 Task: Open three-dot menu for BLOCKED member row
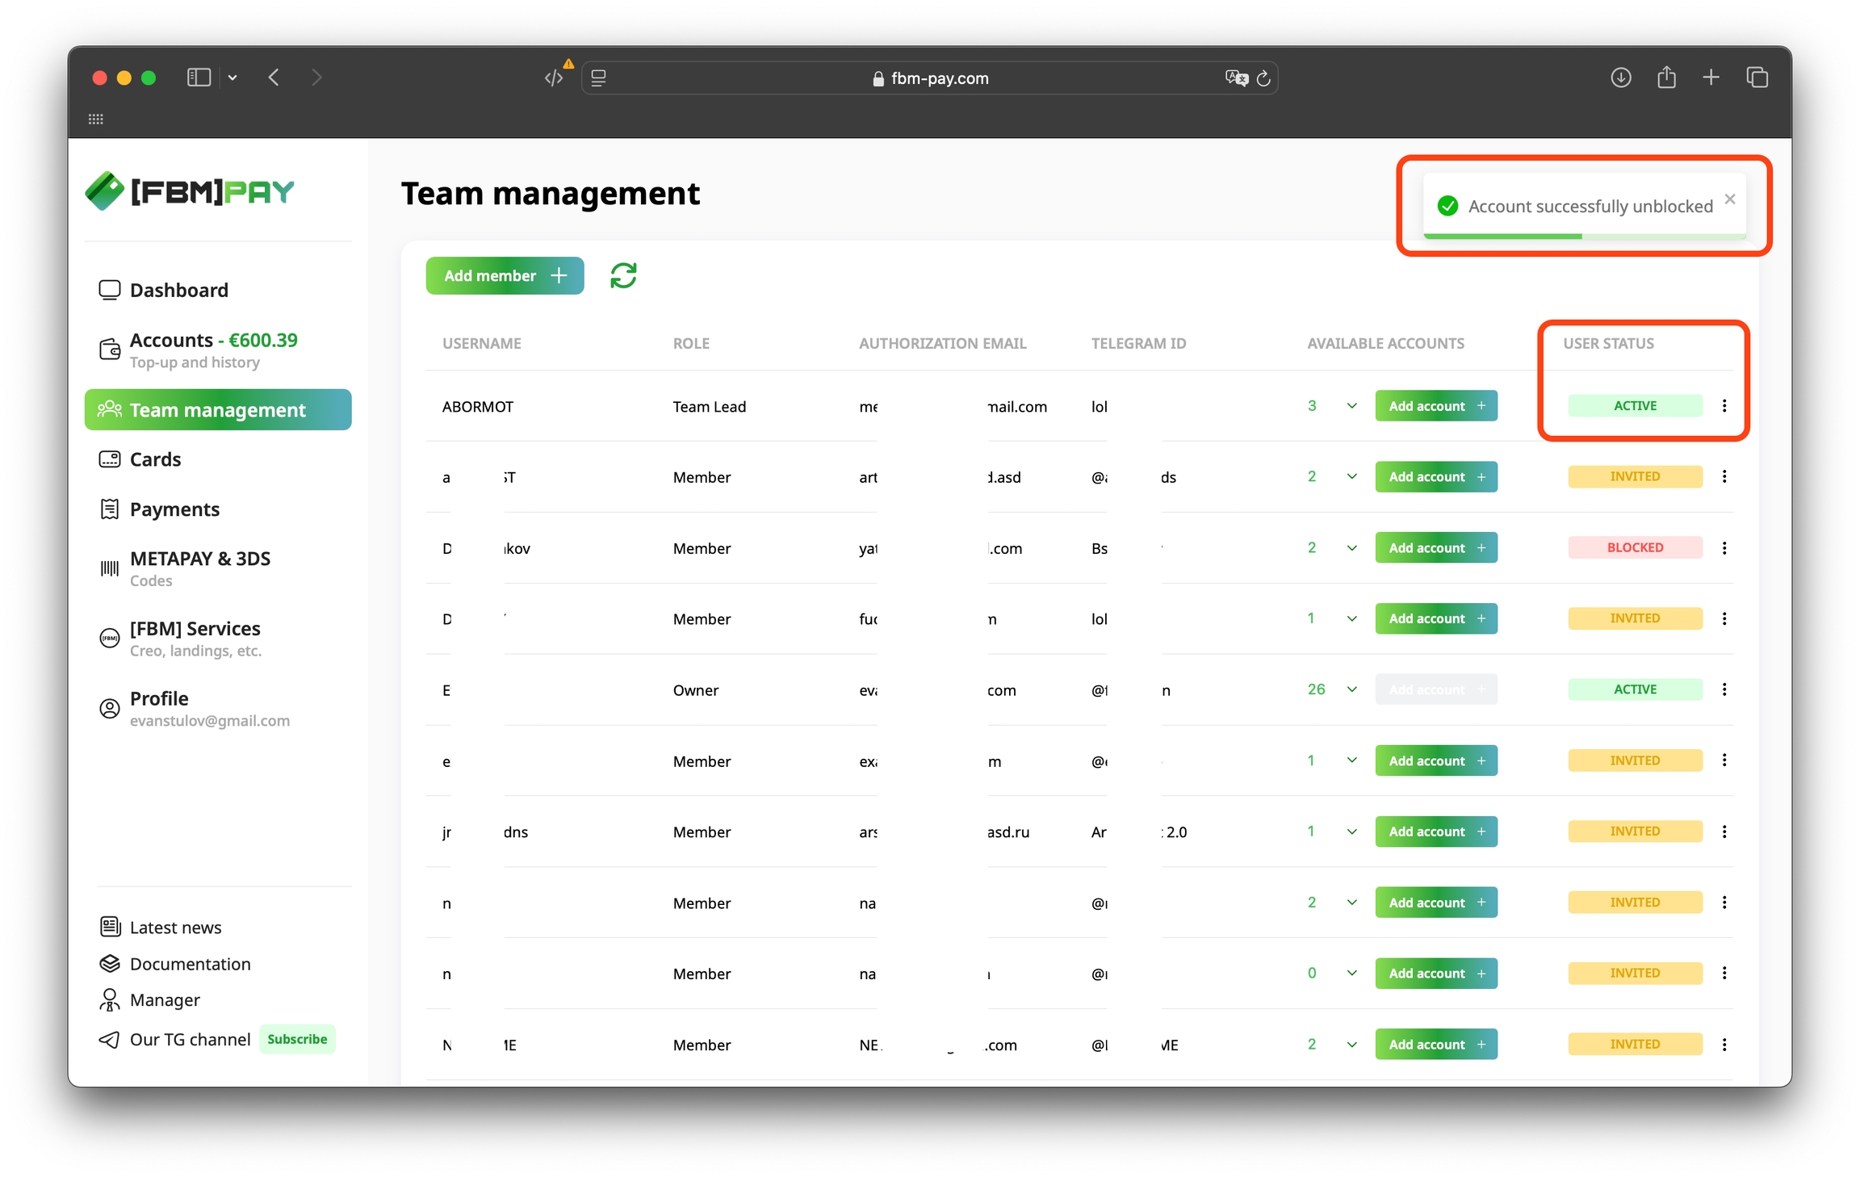(1724, 548)
